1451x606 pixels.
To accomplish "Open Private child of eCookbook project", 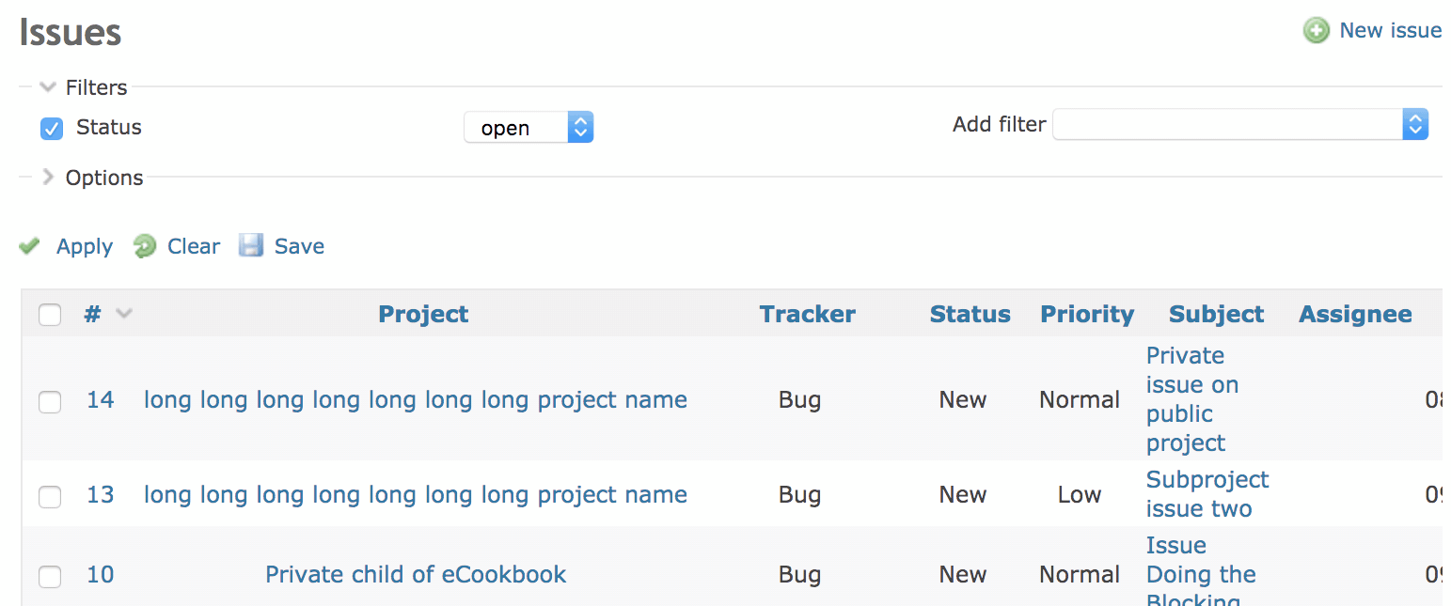I will point(416,574).
